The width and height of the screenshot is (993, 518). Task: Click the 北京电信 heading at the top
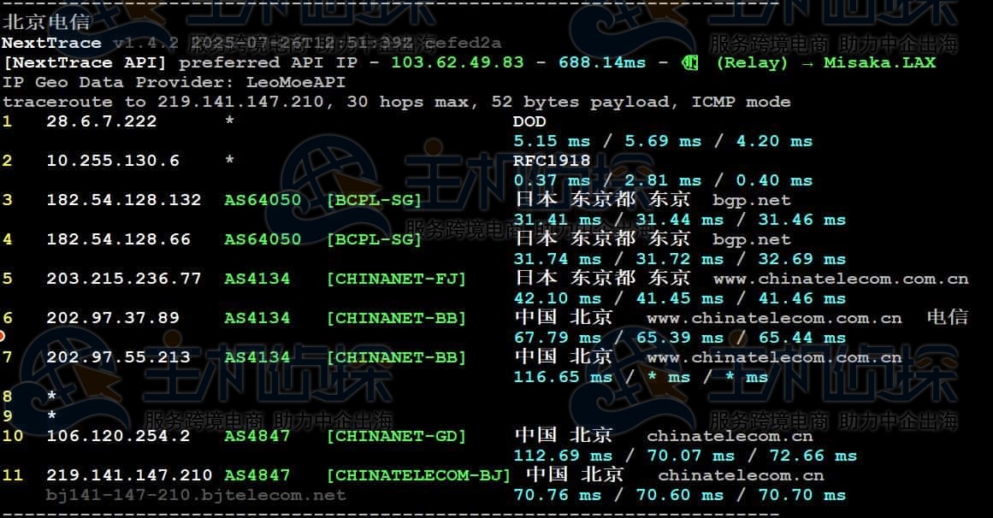36,22
